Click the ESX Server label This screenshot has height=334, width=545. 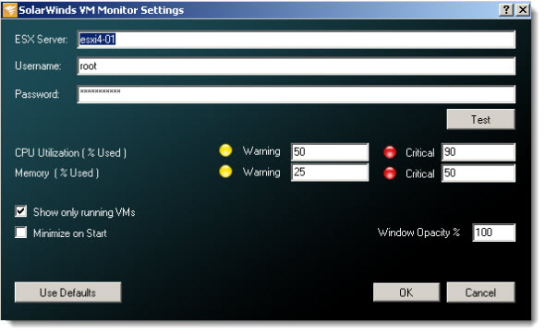(x=41, y=40)
